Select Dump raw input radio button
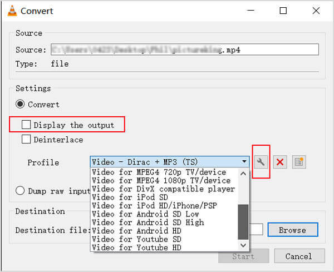 [x=20, y=191]
